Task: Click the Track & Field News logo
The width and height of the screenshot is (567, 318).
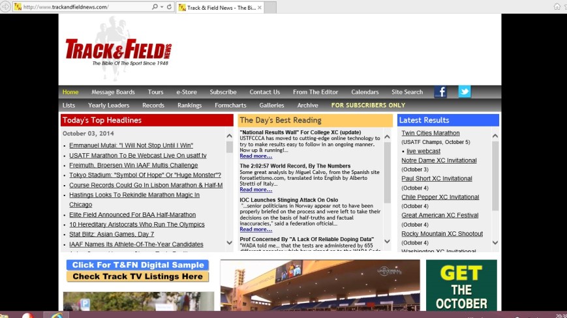Action: point(118,51)
